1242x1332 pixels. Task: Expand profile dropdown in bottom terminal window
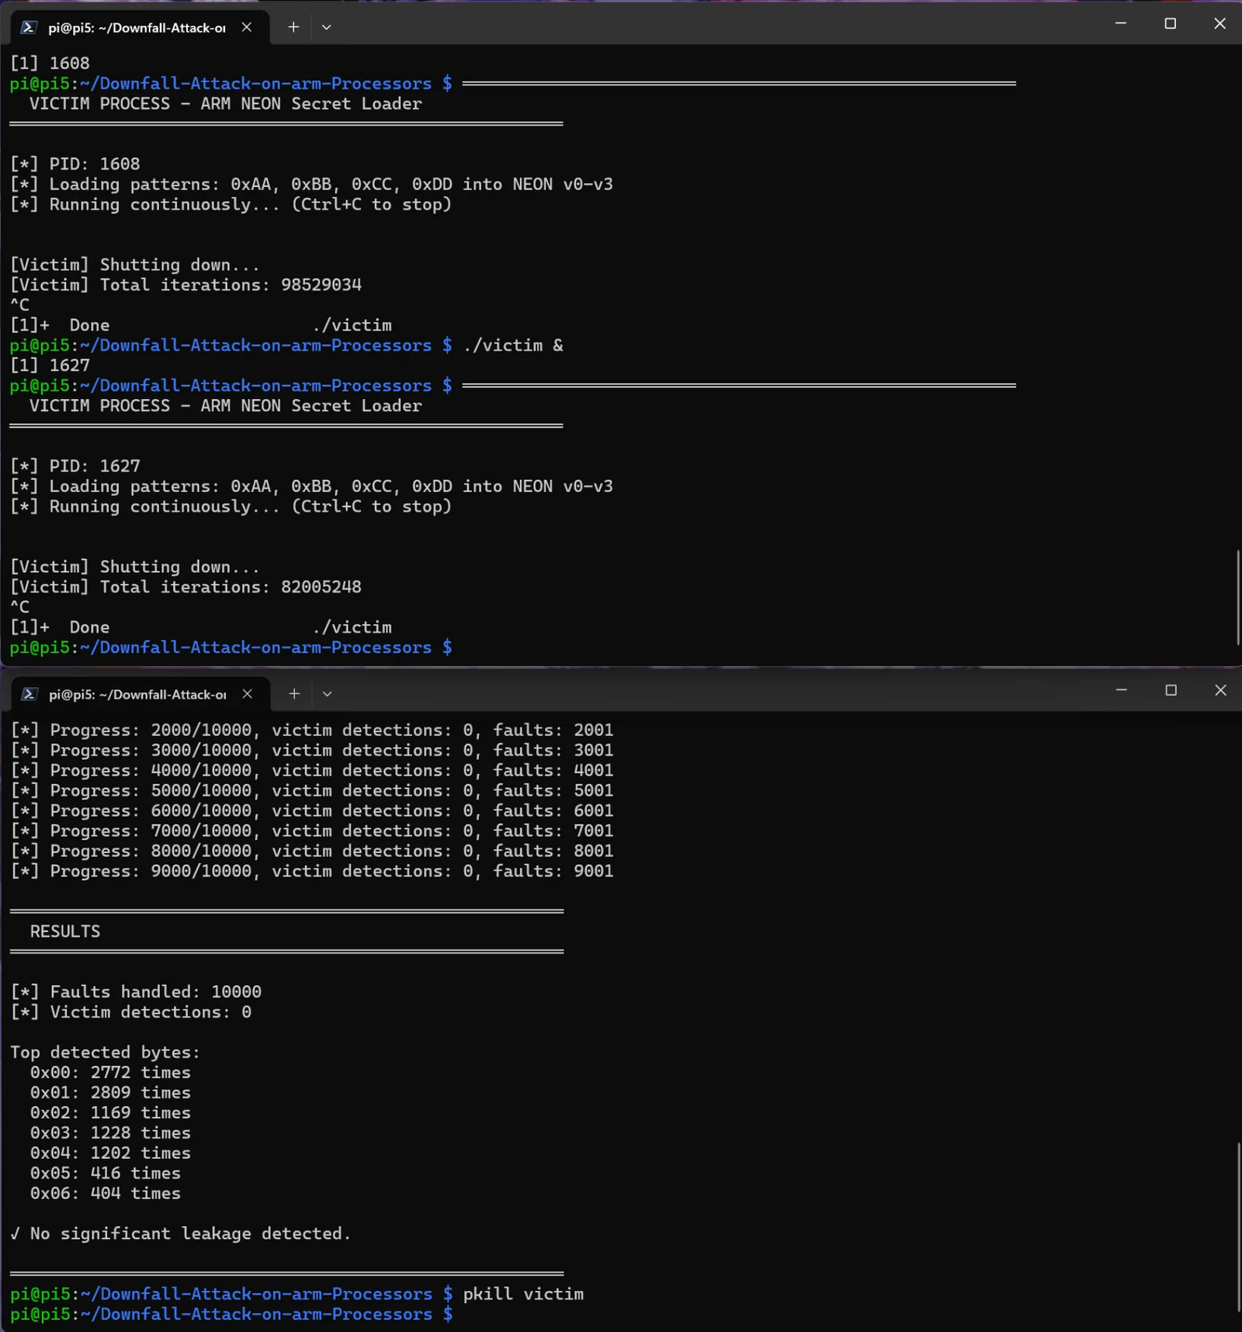[x=327, y=694]
